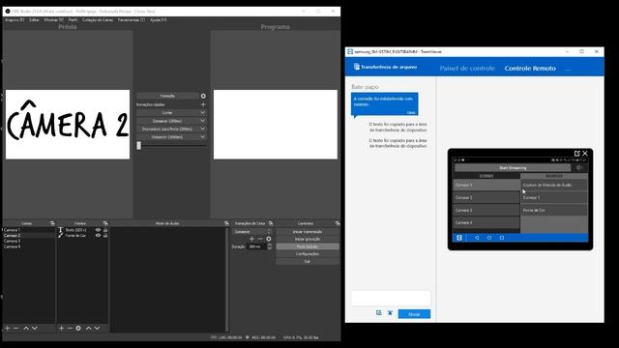
Task: Open the Mostrar menu
Action: (x=54, y=19)
